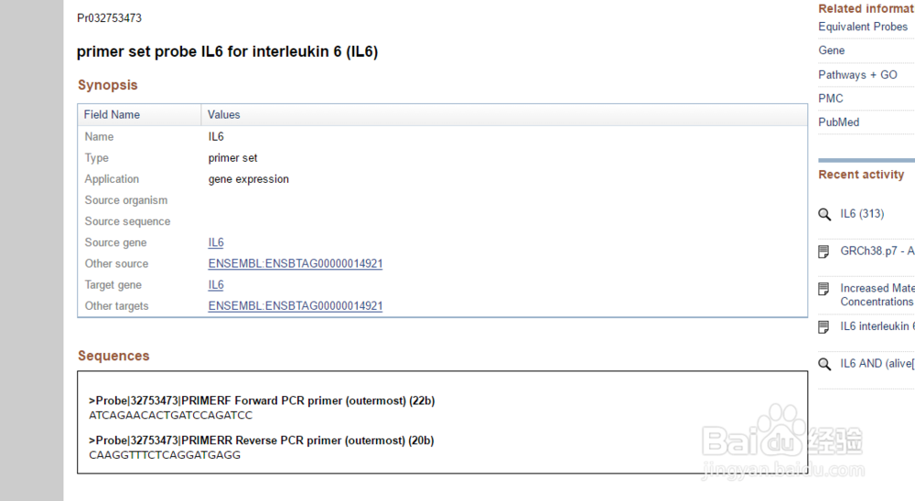
Task: Click the document icon beside IL6 interleukin
Action: click(x=823, y=327)
